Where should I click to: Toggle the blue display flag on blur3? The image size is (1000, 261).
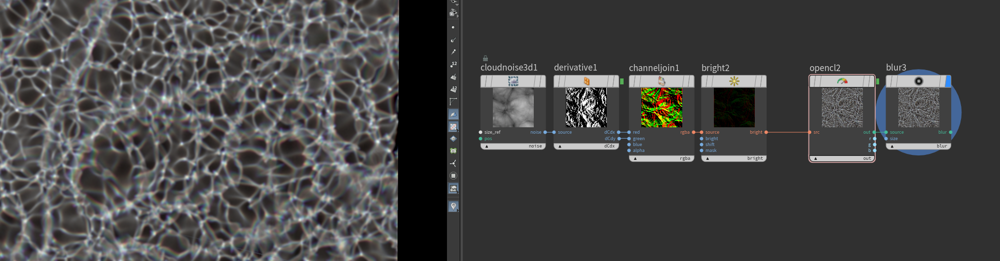coord(948,81)
